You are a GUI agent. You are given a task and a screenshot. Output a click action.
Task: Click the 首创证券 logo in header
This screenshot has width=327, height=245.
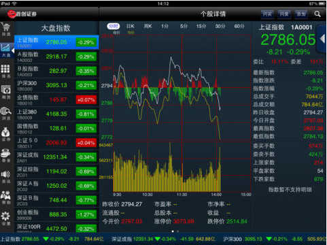point(22,14)
